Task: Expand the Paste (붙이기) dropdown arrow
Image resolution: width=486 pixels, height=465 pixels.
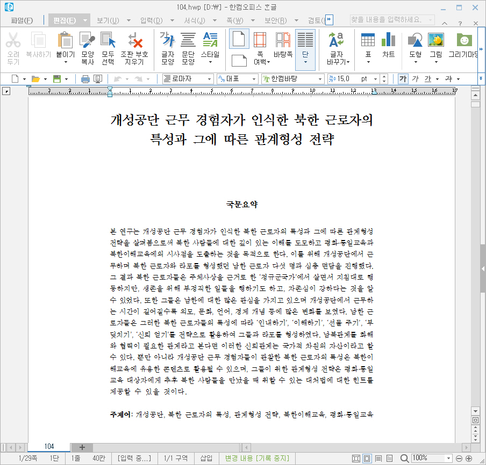Action: pos(66,62)
